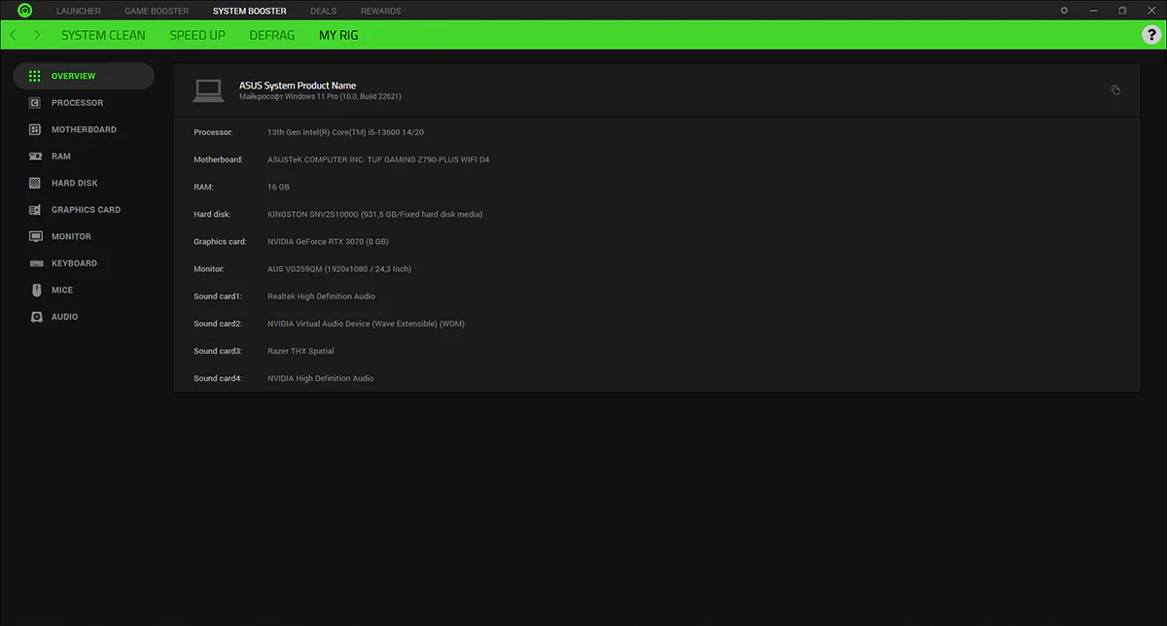This screenshot has width=1167, height=626.
Task: Click the "Motherboard:" row label
Action: (x=218, y=159)
